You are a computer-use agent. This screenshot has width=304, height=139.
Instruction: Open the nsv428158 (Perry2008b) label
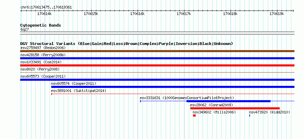[43, 55]
